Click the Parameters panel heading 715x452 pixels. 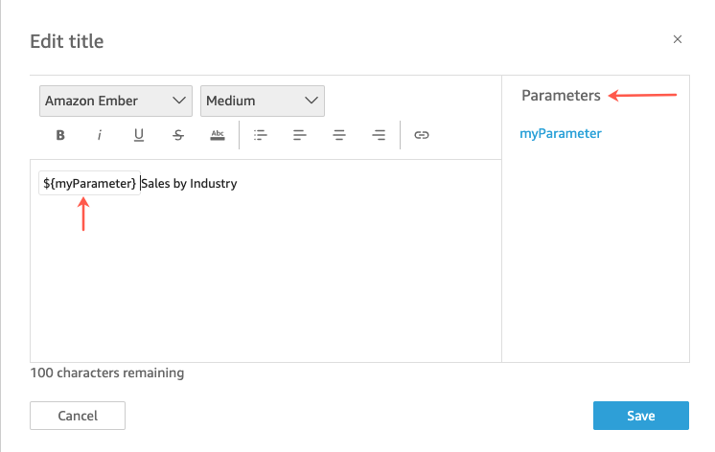[561, 96]
